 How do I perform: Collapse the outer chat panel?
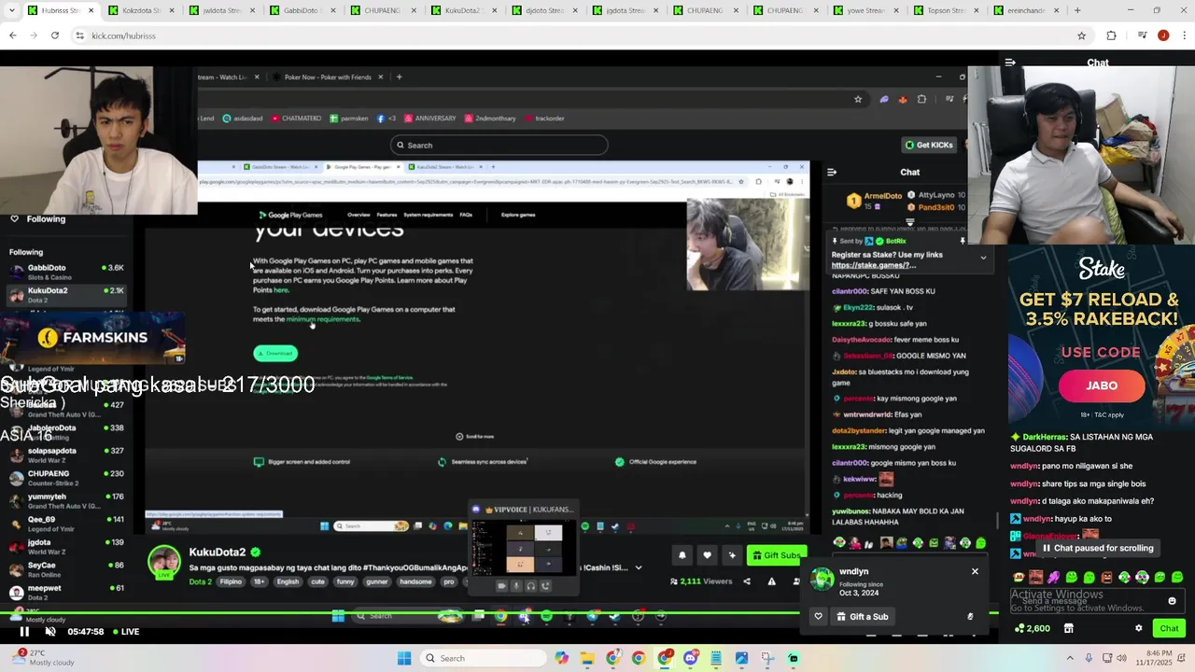(x=1010, y=63)
